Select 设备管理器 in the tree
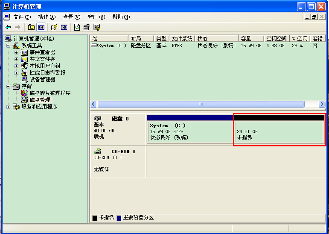This screenshot has height=234, width=329. click(x=42, y=80)
